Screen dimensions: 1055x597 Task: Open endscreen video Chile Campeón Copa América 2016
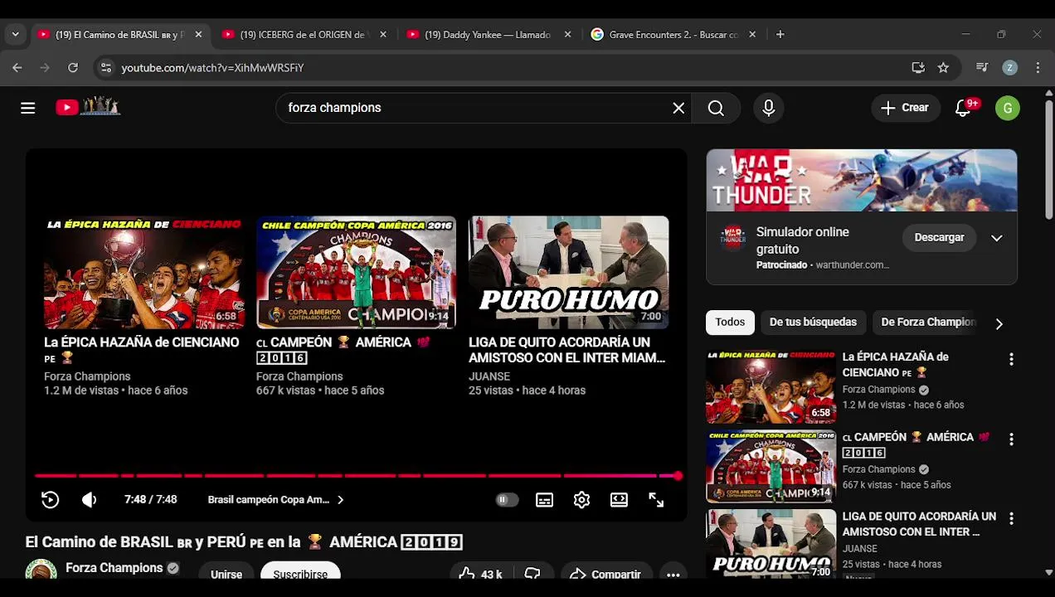[356, 272]
